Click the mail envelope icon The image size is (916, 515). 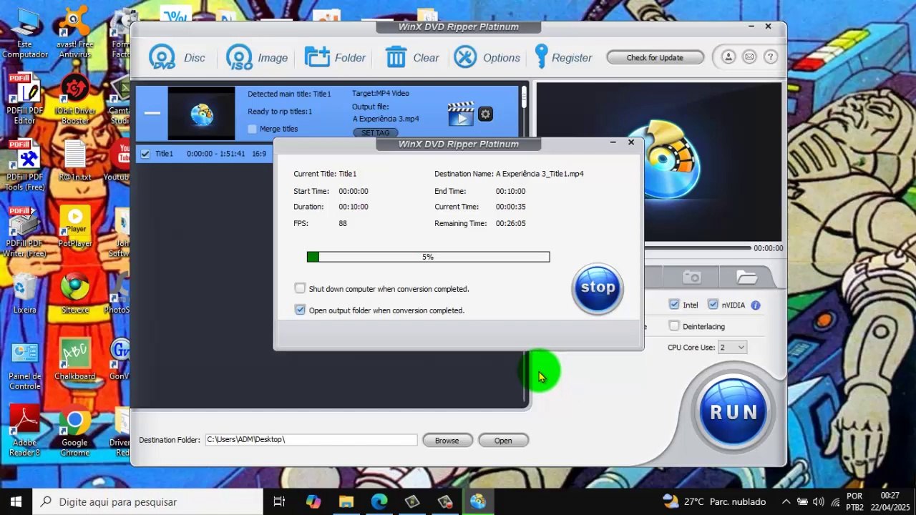pos(749,57)
